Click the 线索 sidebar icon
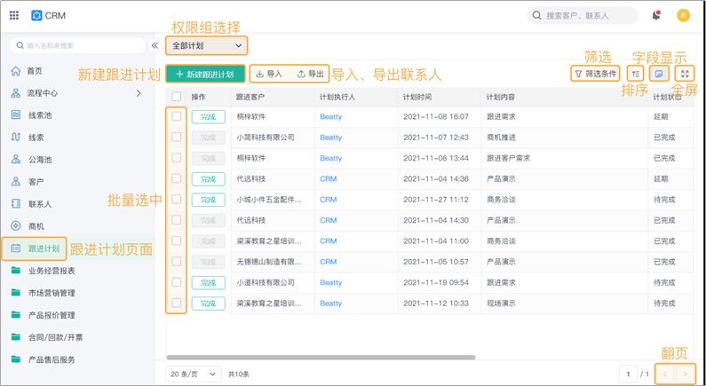This screenshot has height=386, width=706. 16,138
